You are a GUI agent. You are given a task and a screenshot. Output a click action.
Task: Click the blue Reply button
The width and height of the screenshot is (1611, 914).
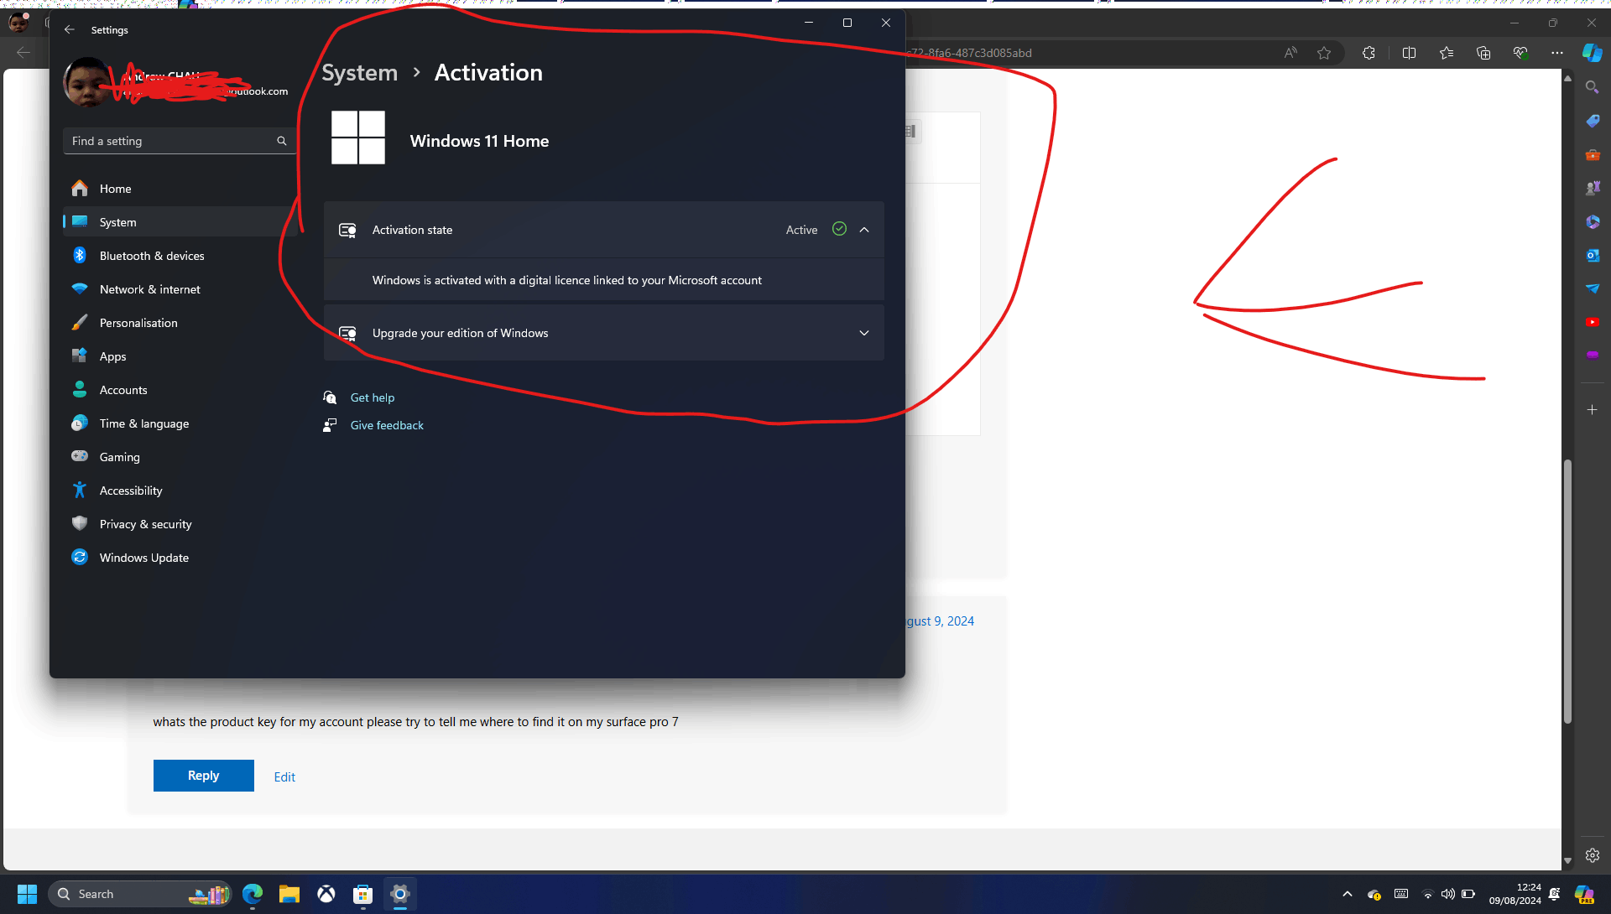(203, 776)
